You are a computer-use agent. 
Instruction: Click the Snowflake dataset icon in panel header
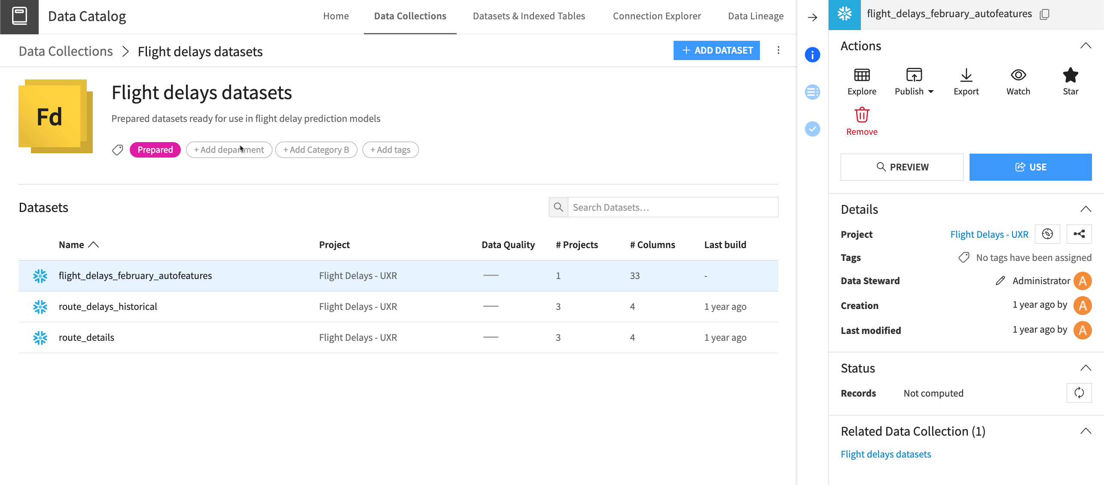(845, 15)
